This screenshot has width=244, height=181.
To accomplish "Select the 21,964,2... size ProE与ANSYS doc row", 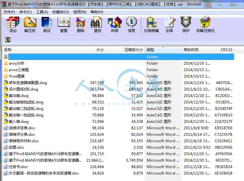I will [x=119, y=160].
